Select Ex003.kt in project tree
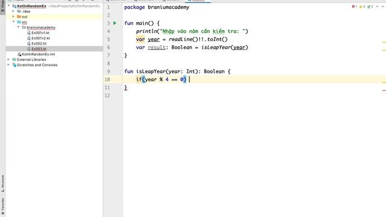The image size is (386, 217). coord(39,49)
